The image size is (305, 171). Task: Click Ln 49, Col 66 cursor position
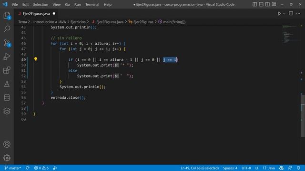click(x=200, y=168)
